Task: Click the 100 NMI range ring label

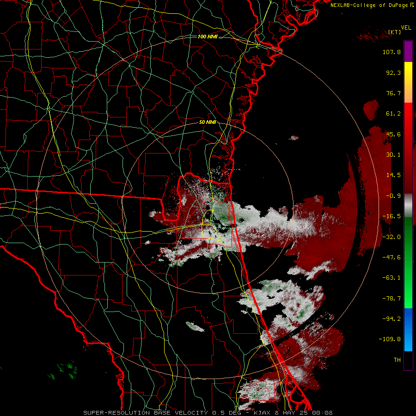Action: coord(208,37)
